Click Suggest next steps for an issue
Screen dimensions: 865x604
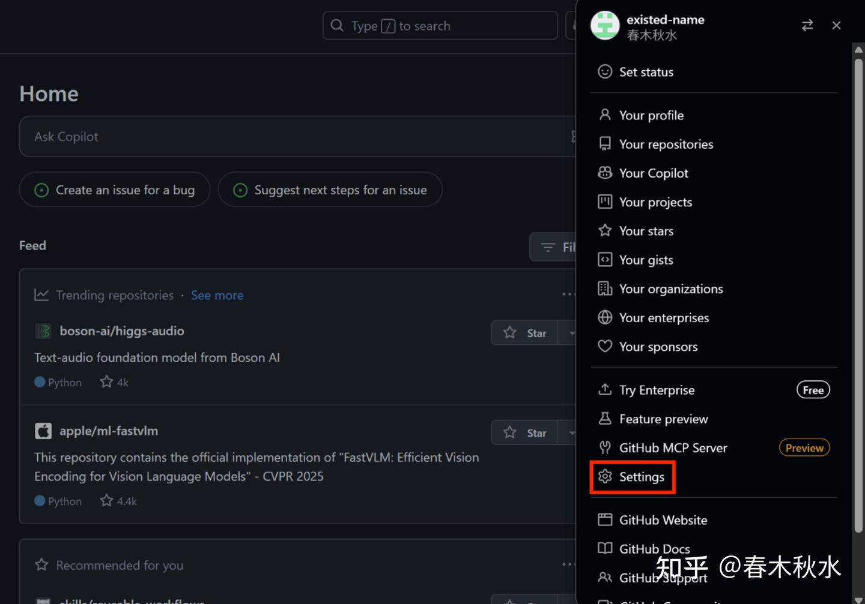[x=330, y=190]
